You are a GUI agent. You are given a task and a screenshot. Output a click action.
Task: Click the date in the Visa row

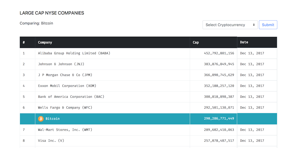point(252,141)
